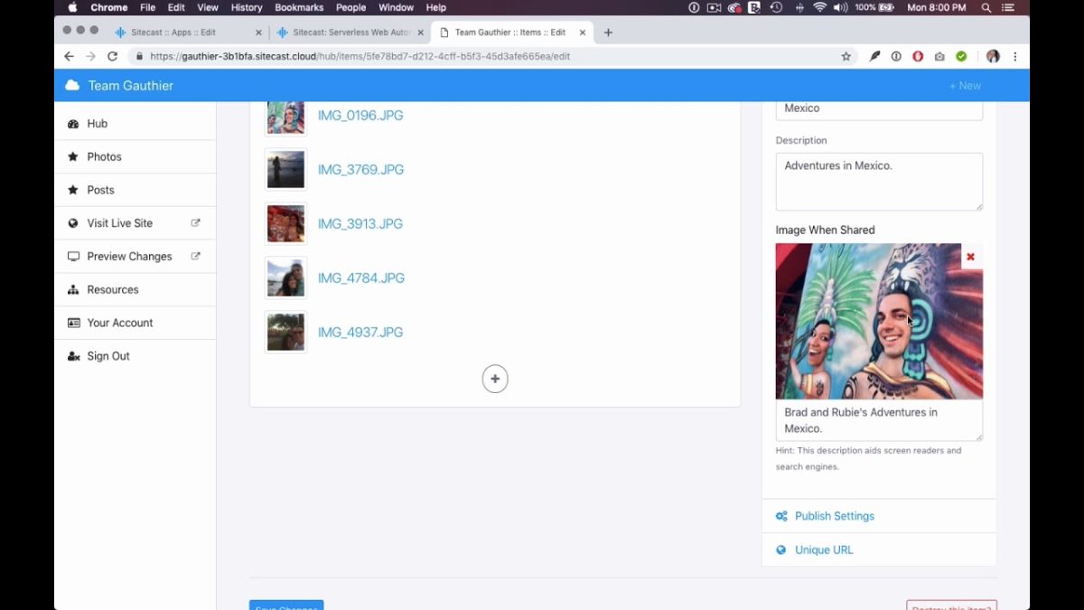Remove the shared image with red X
This screenshot has width=1084, height=610.
(970, 257)
